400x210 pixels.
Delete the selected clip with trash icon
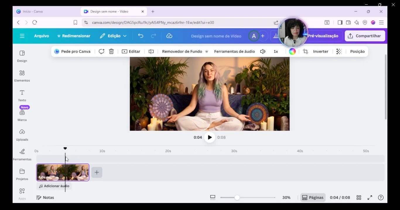pos(111,51)
